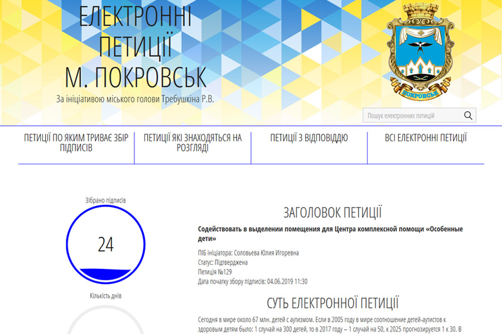Click the magnifier search icon
This screenshot has height=334, width=502.
pyautogui.click(x=468, y=116)
